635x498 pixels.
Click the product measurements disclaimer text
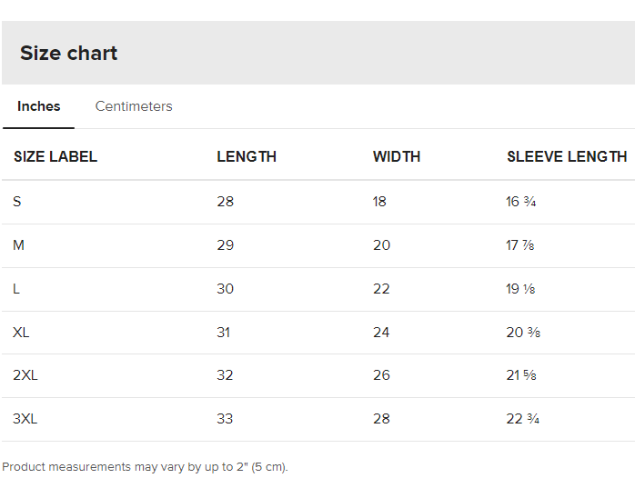click(145, 467)
